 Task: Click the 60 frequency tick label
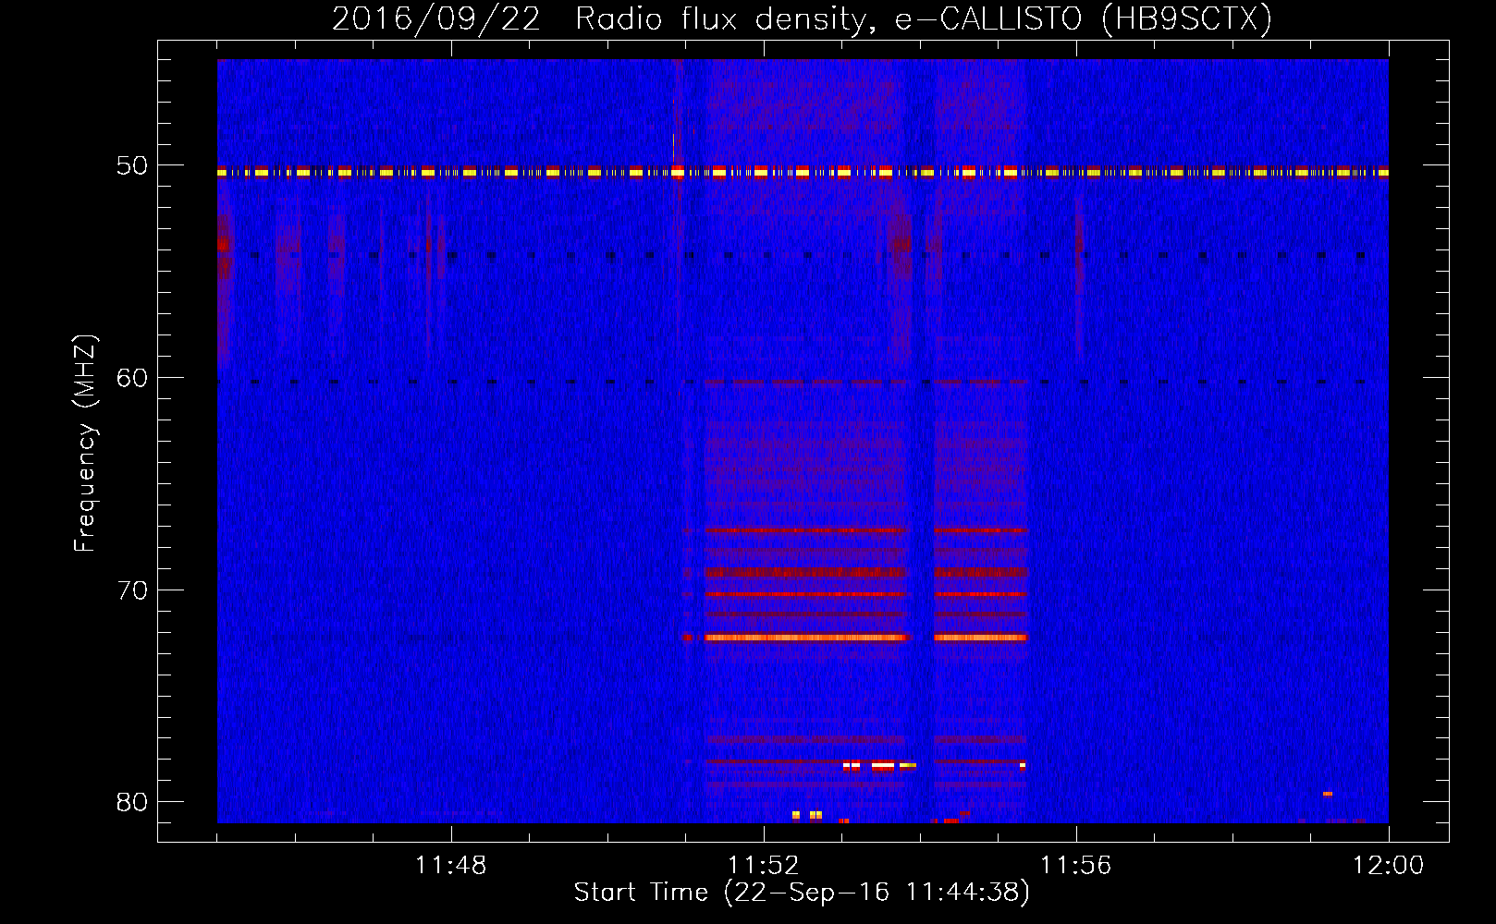131,378
